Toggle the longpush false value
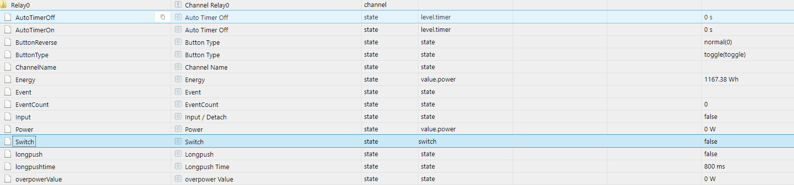Image resolution: width=794 pixels, height=185 pixels. point(711,154)
